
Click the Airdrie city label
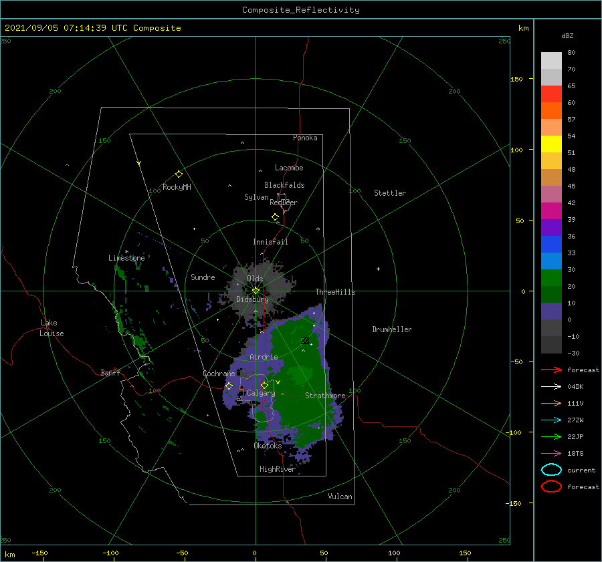point(264,357)
